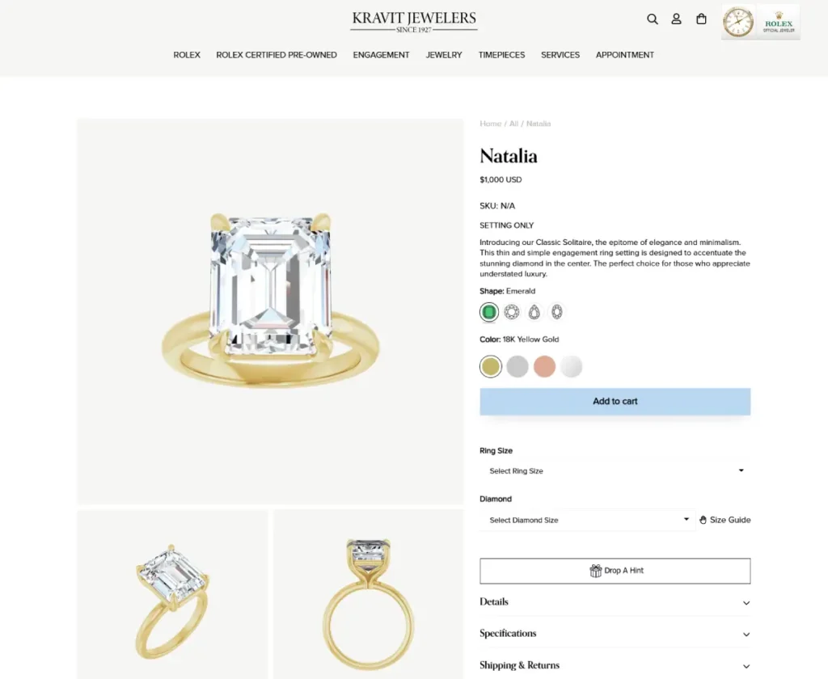Viewport: 828px width, 679px height.
Task: Open the shopping bag icon
Action: tap(701, 19)
